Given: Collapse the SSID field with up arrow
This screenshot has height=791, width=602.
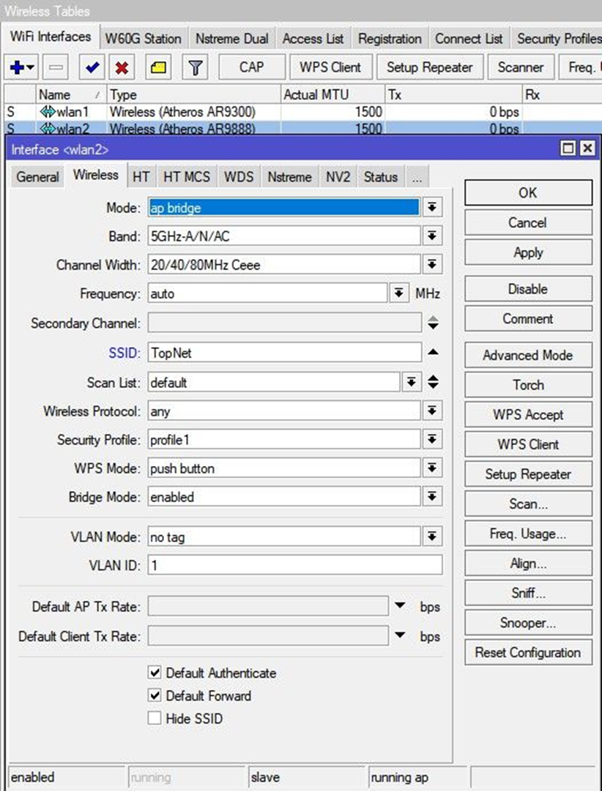Looking at the screenshot, I should 433,352.
